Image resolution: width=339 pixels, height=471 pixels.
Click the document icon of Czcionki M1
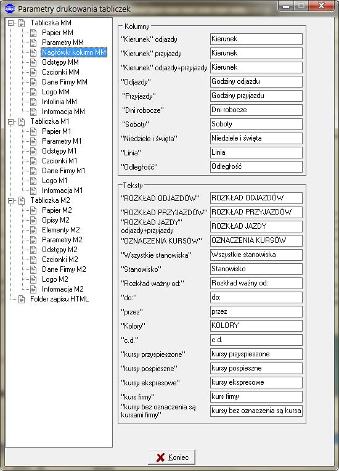pos(33,161)
